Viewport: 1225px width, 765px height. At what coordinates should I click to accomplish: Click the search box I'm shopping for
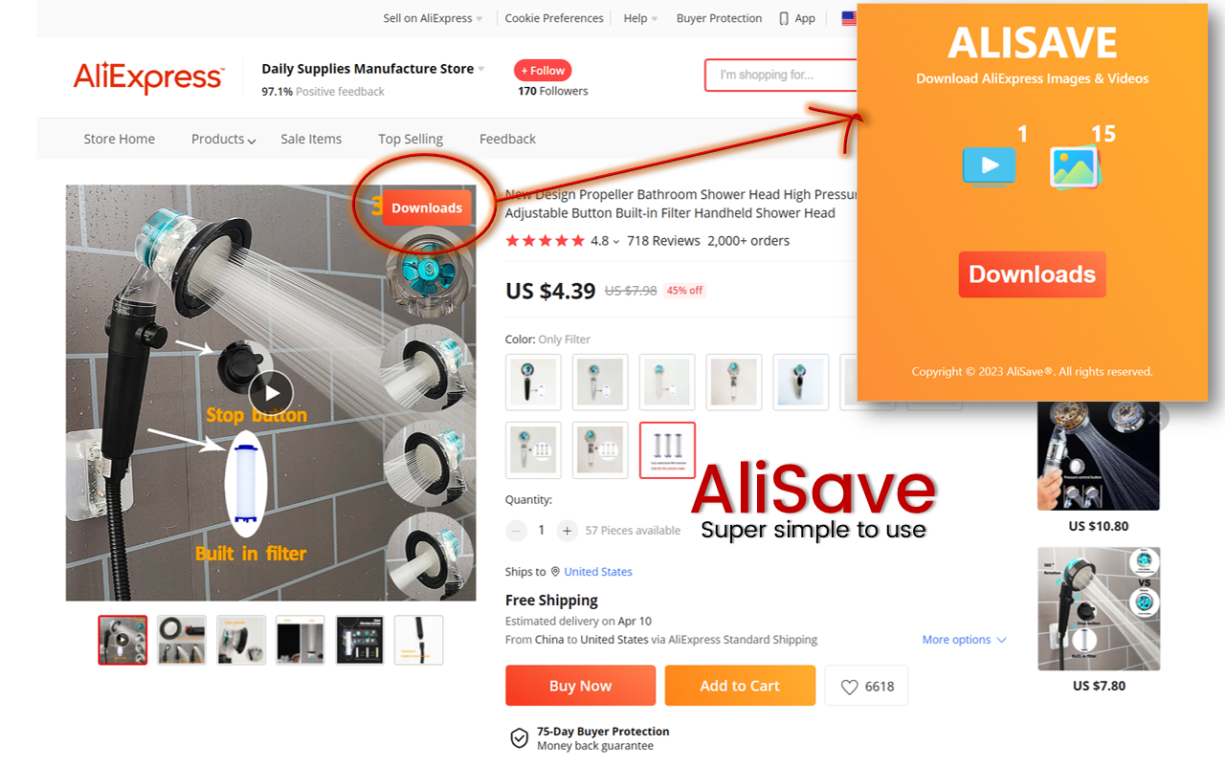coord(781,75)
